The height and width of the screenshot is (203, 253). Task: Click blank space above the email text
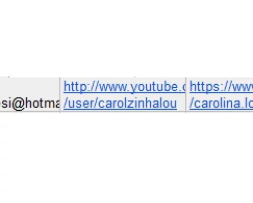point(30,87)
